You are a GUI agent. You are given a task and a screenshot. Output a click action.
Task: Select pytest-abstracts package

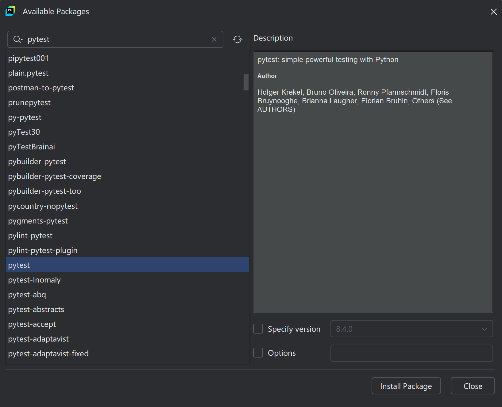pos(127,309)
